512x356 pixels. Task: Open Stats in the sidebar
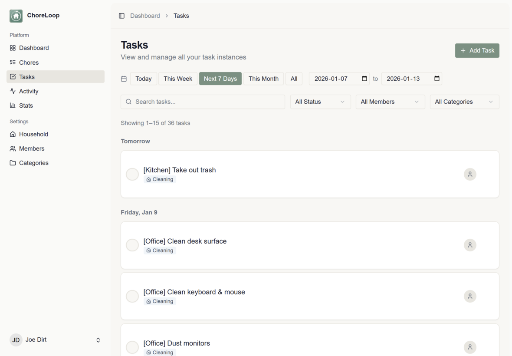point(56,105)
